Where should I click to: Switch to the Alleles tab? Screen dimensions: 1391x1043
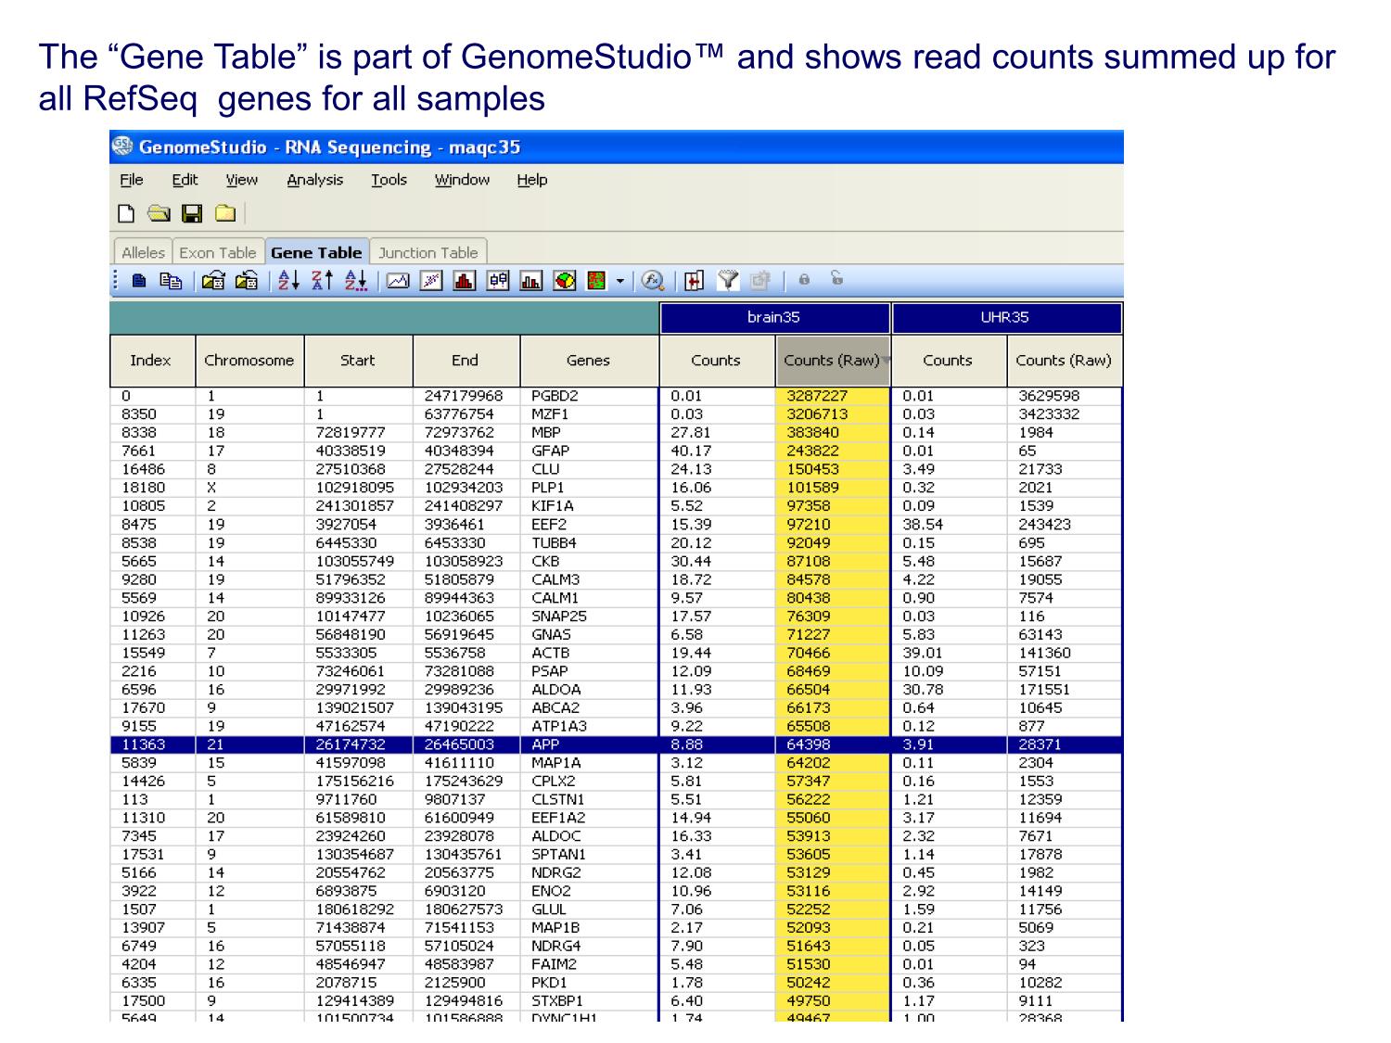click(143, 252)
